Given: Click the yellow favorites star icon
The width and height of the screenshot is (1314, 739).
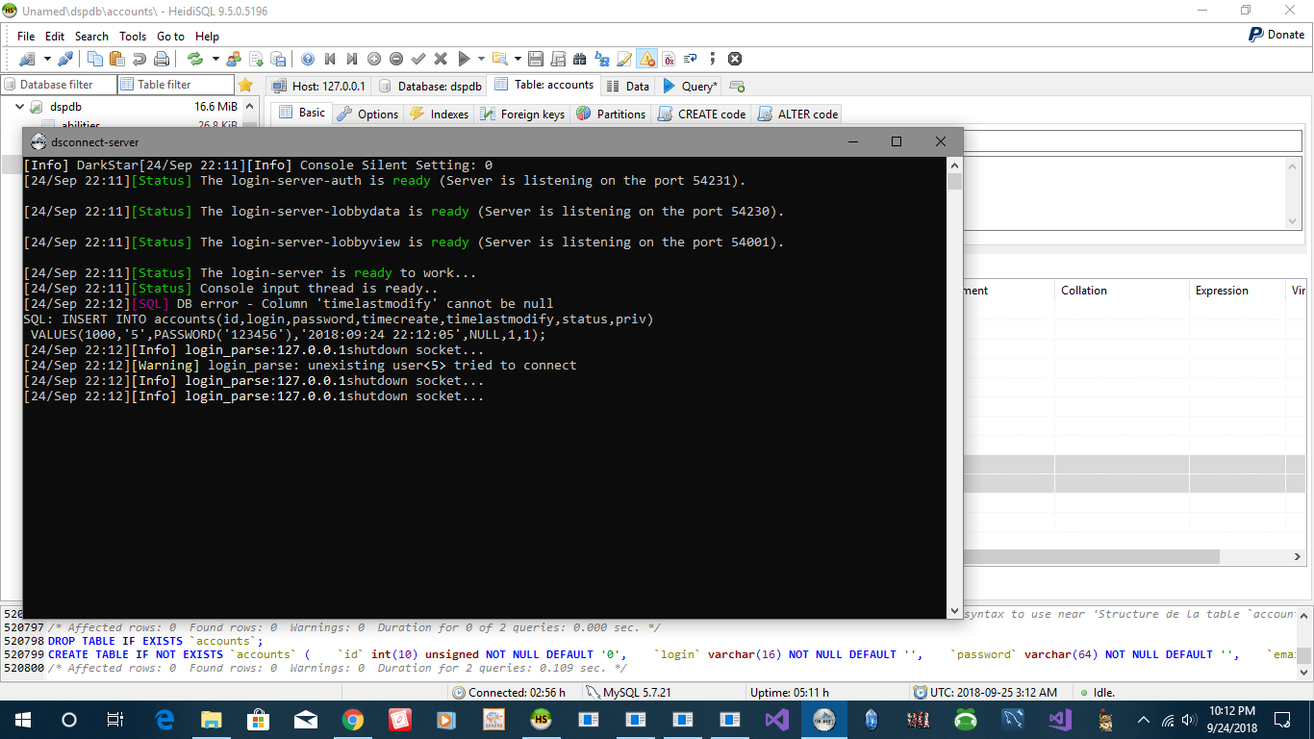Looking at the screenshot, I should point(245,85).
